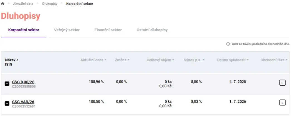Open the Ostatní dluhopisy tab

pos(152,30)
